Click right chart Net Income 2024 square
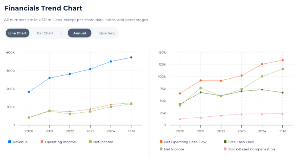 point(262,76)
